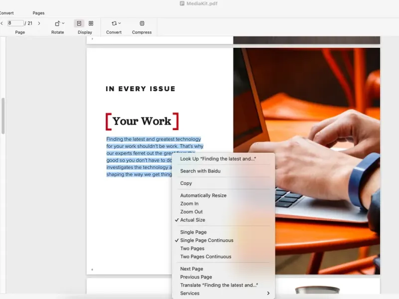The height and width of the screenshot is (299, 399).
Task: Expand the Services submenu
Action: [x=223, y=293]
